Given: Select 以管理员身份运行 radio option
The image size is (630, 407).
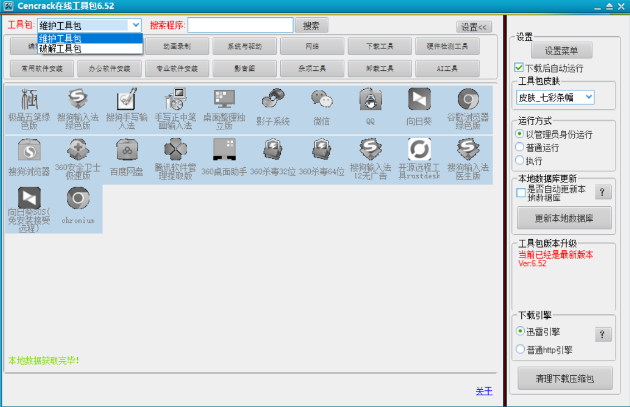Looking at the screenshot, I should pyautogui.click(x=520, y=134).
